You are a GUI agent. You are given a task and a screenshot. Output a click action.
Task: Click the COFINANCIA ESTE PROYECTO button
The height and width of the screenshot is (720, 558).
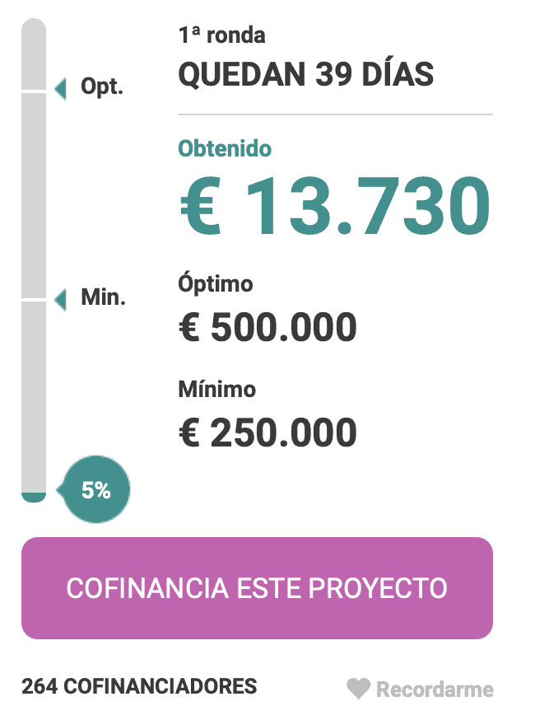tap(257, 587)
